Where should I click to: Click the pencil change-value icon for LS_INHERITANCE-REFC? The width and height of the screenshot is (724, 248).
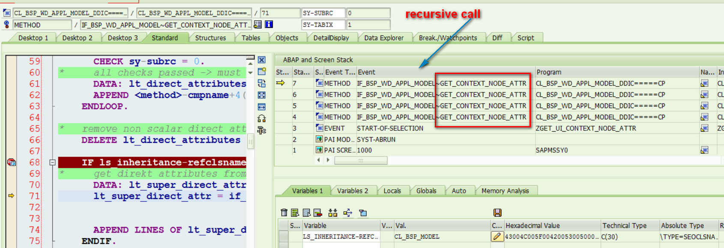(x=497, y=236)
